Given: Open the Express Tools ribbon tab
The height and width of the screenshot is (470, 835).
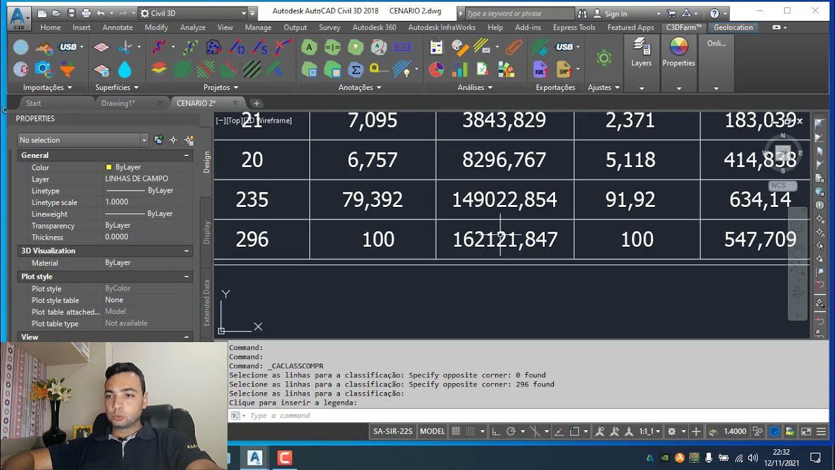Looking at the screenshot, I should tap(574, 27).
